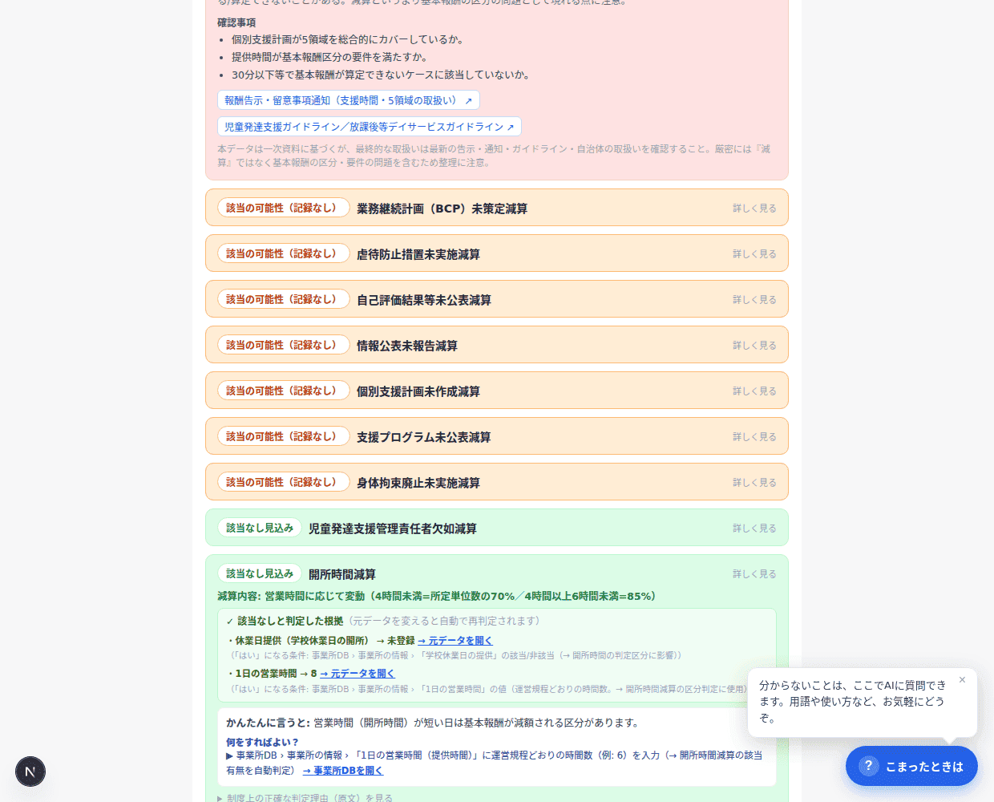Image resolution: width=994 pixels, height=802 pixels.
Task: Click the 支援プログラム未公表減算 title
Action: tap(424, 437)
